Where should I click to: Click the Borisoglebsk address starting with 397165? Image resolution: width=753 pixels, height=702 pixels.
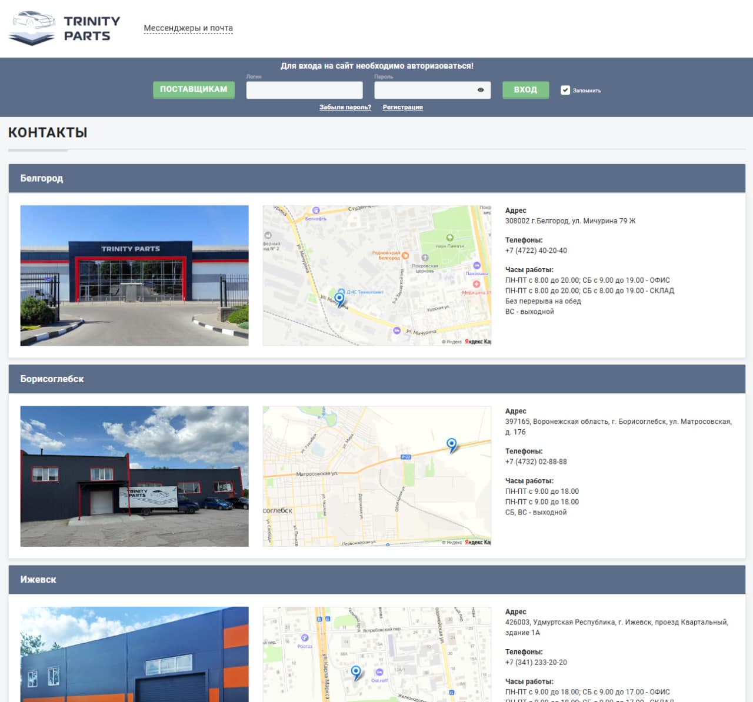click(x=618, y=427)
